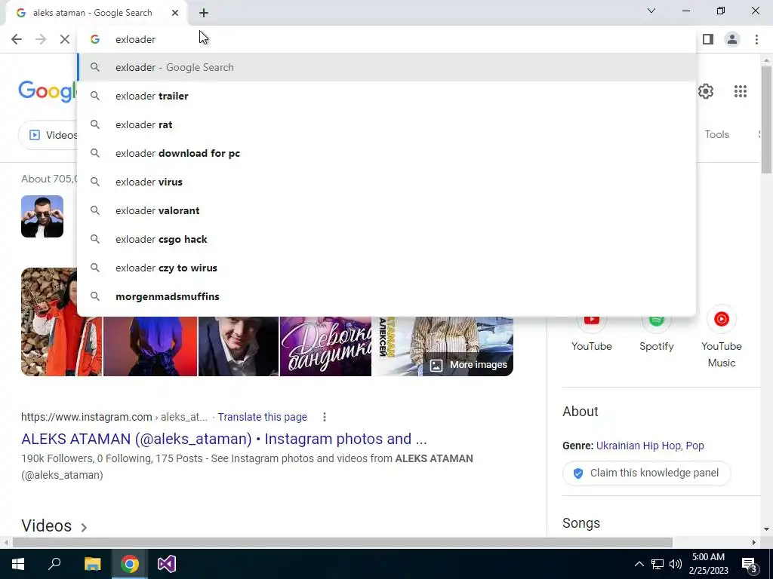
Task: Switch to the Videos search filter
Action: (x=48, y=135)
